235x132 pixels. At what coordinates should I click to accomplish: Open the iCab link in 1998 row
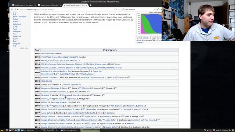(43, 81)
